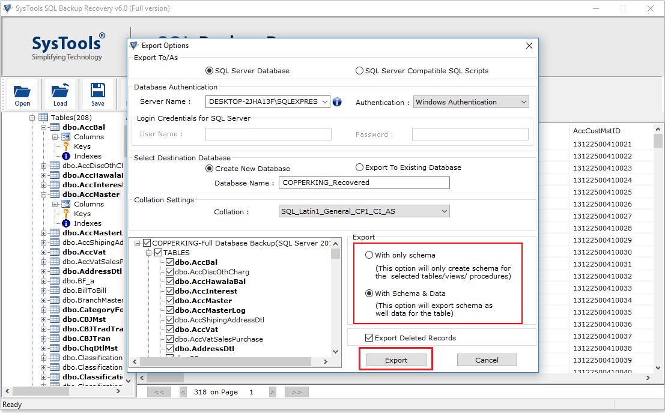Click the Keys icon under dbo.AccMaster
The image size is (665, 413).
tap(65, 214)
